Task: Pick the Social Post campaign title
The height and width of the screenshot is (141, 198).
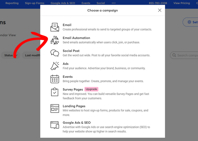Action: [71, 51]
